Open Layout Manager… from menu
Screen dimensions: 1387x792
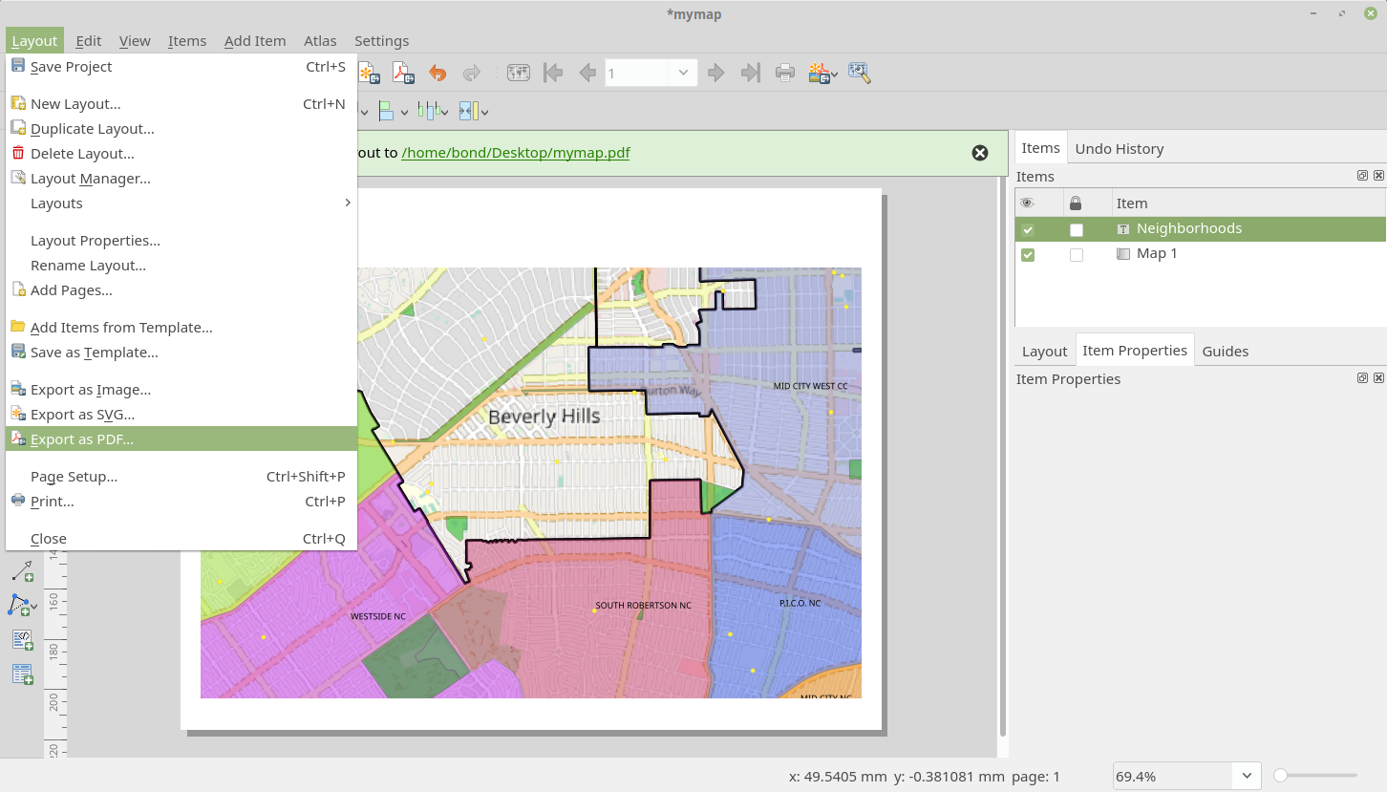point(181,179)
